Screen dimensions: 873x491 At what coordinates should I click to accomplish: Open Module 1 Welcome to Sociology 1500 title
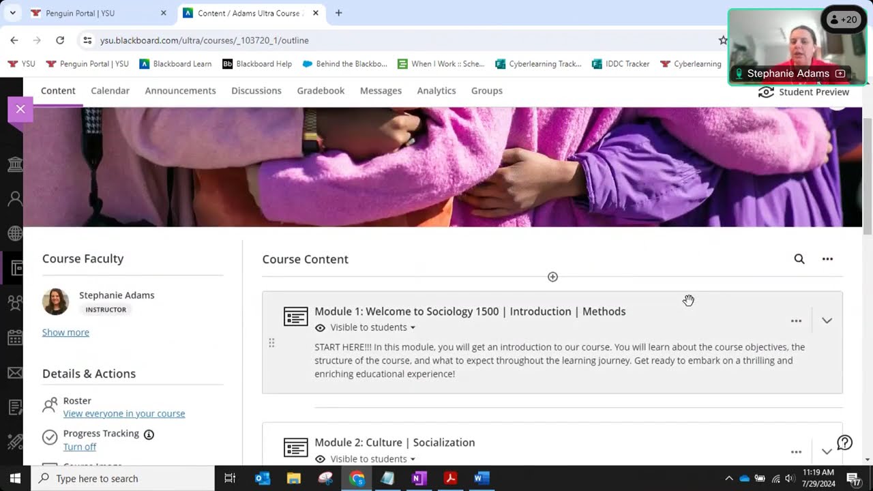pyautogui.click(x=470, y=312)
